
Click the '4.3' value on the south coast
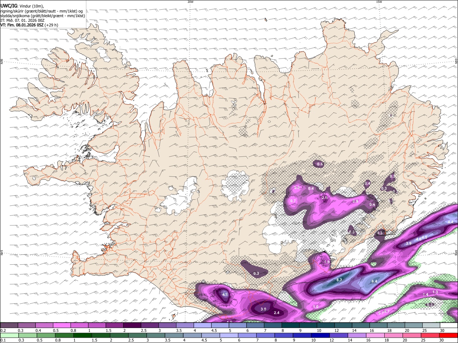[225, 295]
